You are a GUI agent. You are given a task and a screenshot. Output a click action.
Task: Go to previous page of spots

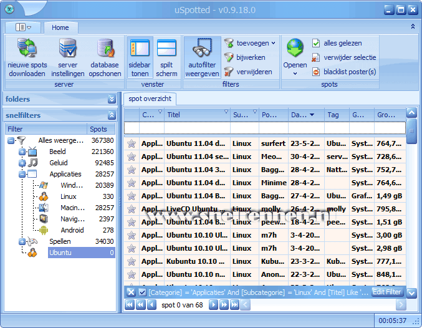point(140,305)
